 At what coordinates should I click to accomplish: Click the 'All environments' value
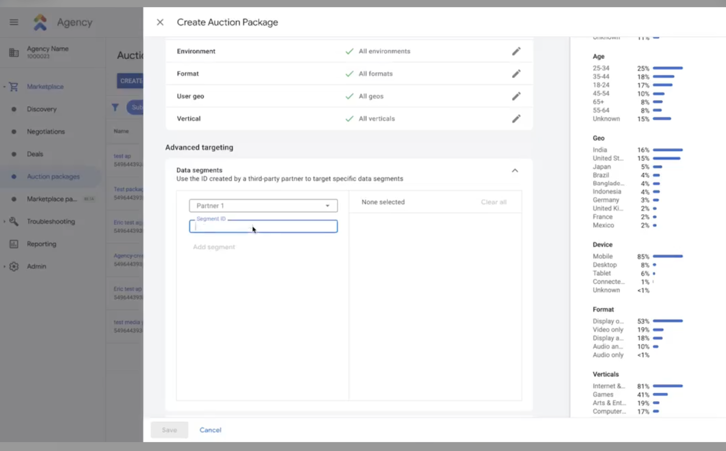(x=384, y=51)
